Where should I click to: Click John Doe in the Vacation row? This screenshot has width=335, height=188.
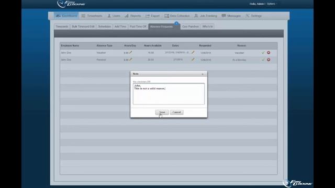(66, 53)
